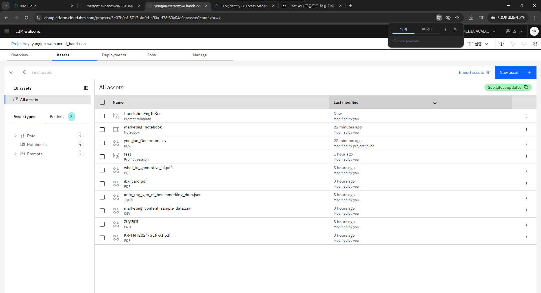
Task: Click the Google Translate icon in address bar
Action: (x=439, y=18)
